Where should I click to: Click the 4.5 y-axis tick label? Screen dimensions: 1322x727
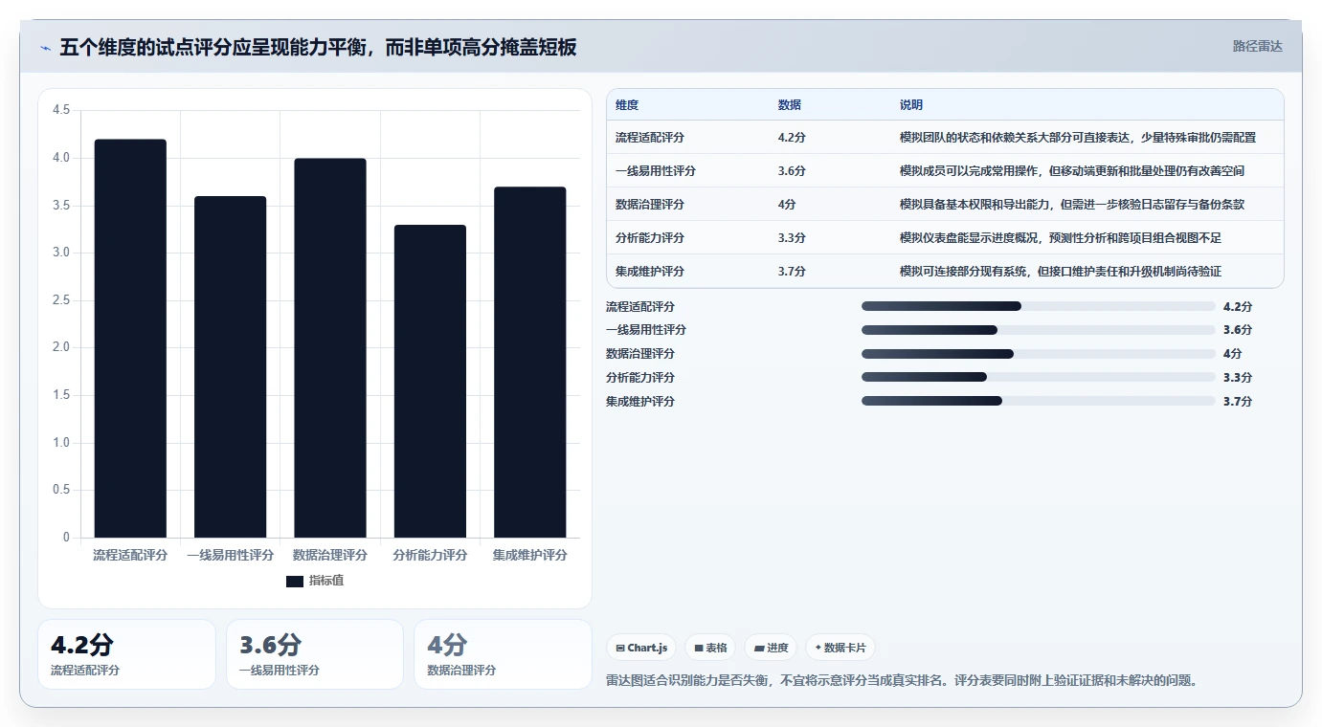coord(61,110)
